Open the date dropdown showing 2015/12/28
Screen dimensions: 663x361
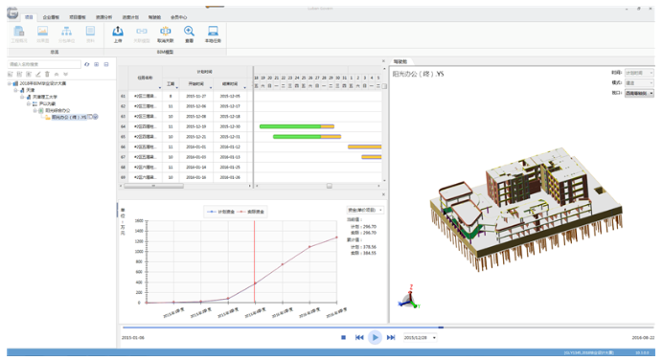point(420,337)
